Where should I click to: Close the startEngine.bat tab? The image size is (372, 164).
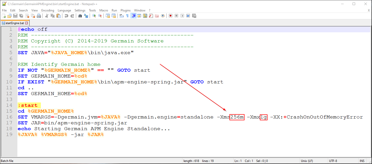pos(26,23)
